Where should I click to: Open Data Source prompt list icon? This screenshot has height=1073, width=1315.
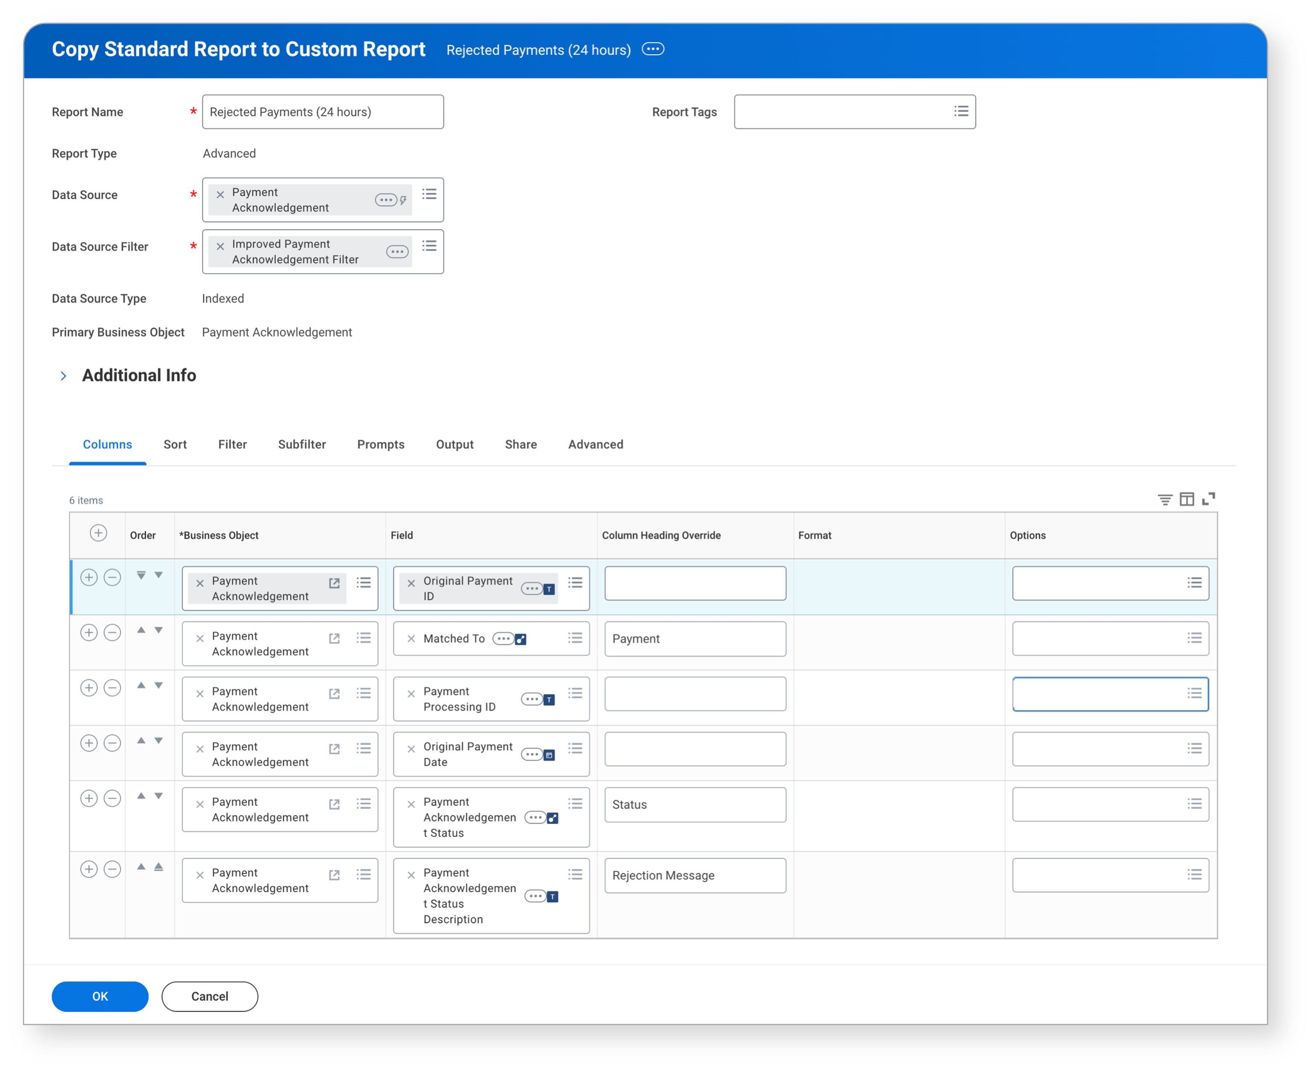[x=429, y=194]
